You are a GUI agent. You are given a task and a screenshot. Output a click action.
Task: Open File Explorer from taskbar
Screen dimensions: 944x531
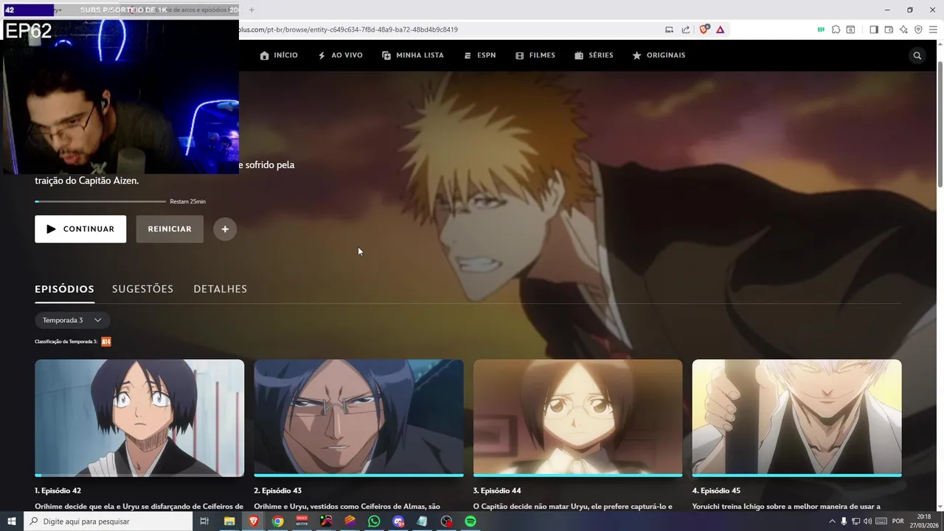coord(229,521)
